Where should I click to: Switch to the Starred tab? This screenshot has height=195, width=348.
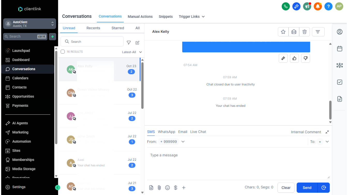(118, 28)
